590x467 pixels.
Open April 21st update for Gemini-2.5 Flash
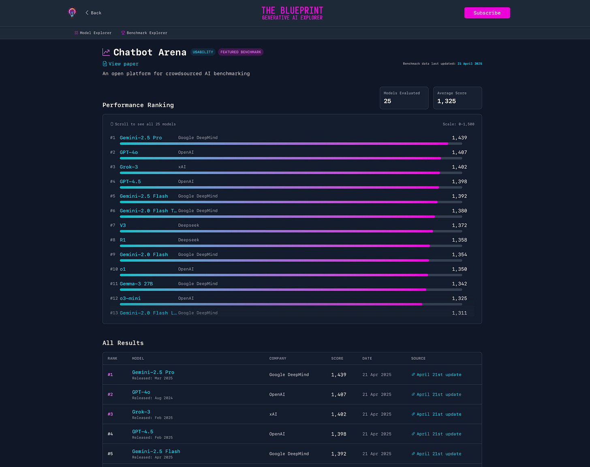pyautogui.click(x=436, y=454)
